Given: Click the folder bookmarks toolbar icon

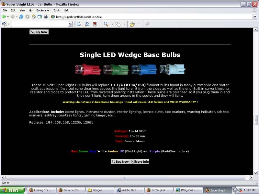Looking at the screenshot, I should [x=132, y=24].
